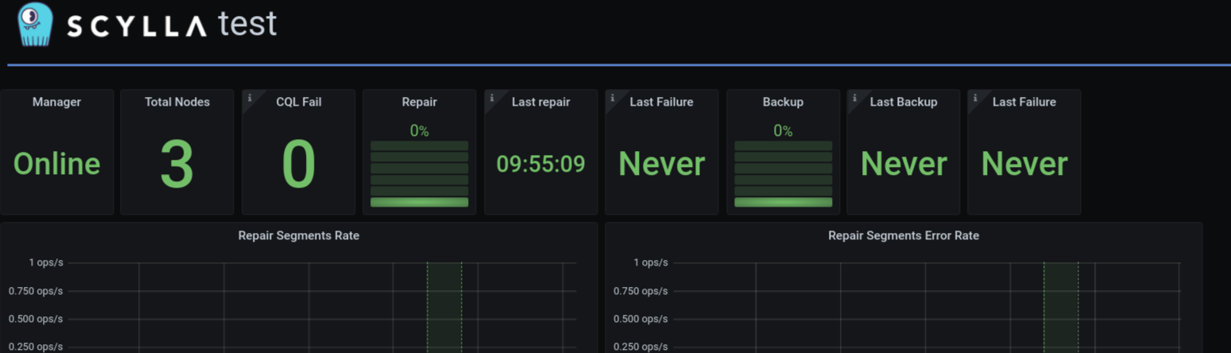The image size is (1231, 353).
Task: Open Repair Segments Rate panel title menu
Action: coord(299,235)
